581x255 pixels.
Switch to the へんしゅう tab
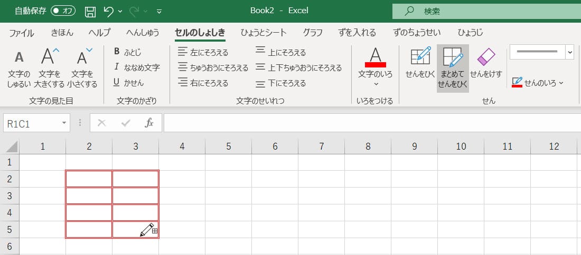143,33
